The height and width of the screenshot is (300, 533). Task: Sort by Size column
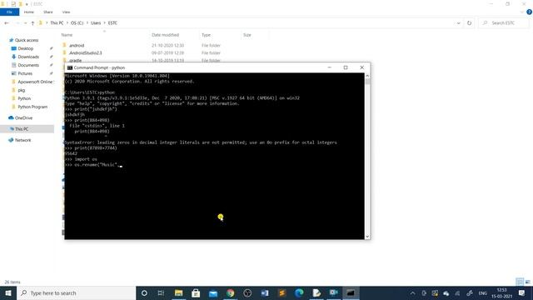tap(247, 35)
